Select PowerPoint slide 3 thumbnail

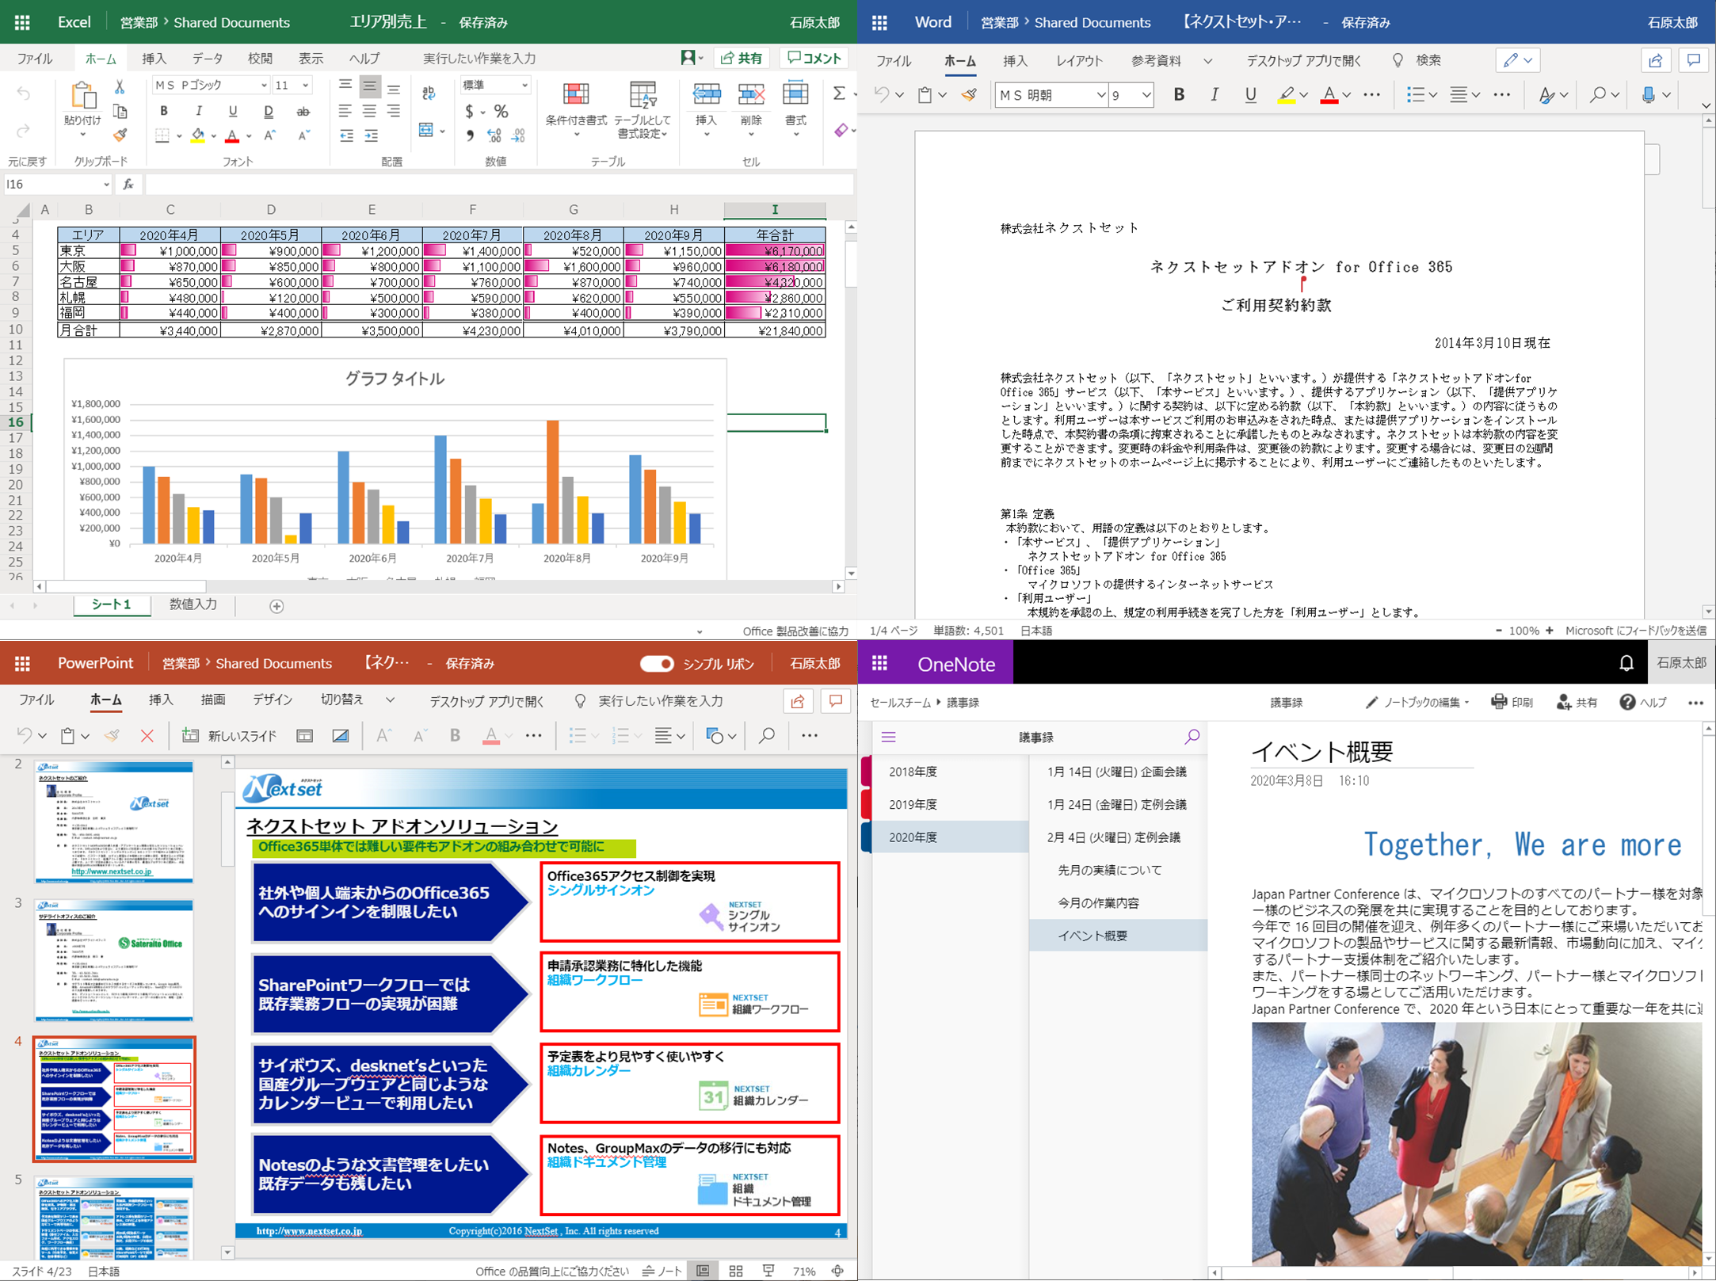pos(113,960)
